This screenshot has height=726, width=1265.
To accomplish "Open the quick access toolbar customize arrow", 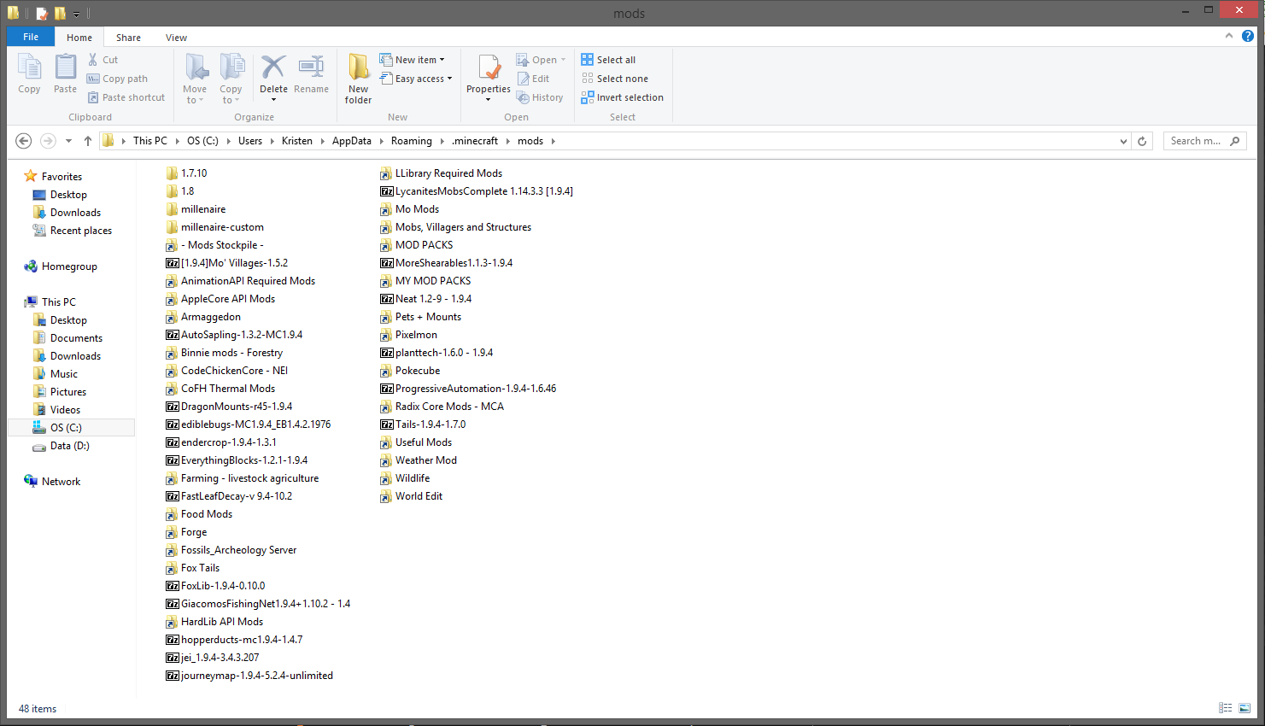I will click(76, 14).
